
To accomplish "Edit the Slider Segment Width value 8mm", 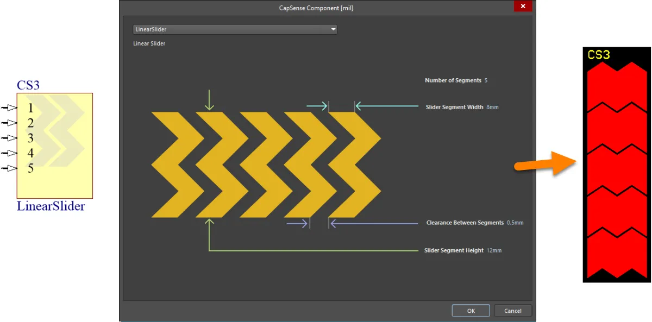I will [x=492, y=107].
